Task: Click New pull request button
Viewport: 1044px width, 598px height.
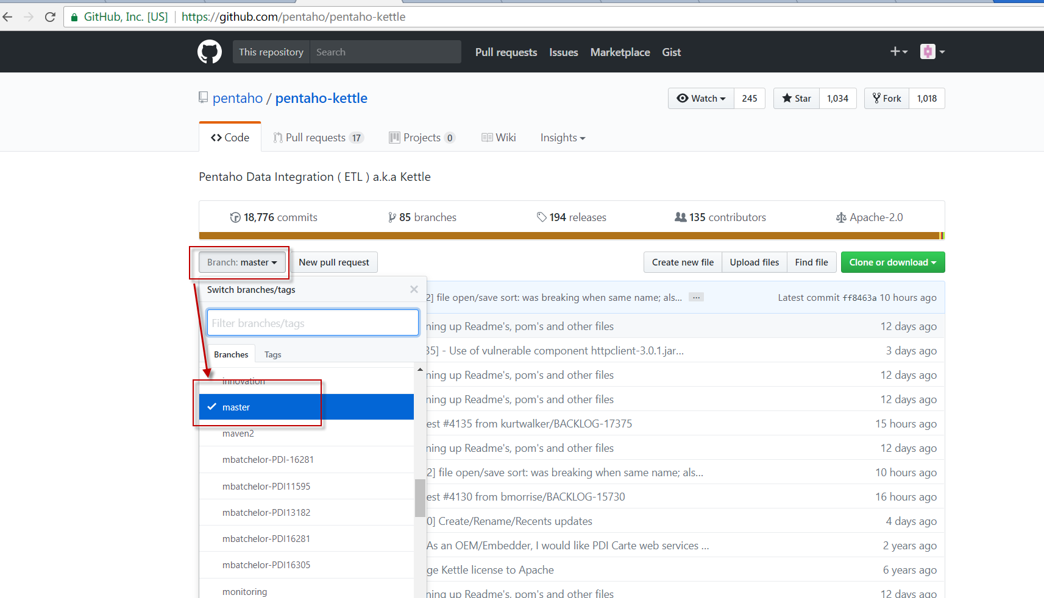Action: tap(334, 262)
